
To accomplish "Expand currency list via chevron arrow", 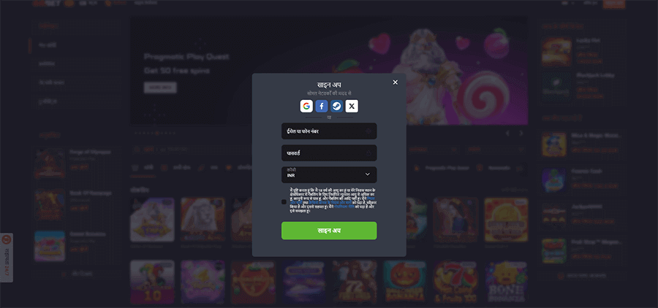I will coord(368,174).
